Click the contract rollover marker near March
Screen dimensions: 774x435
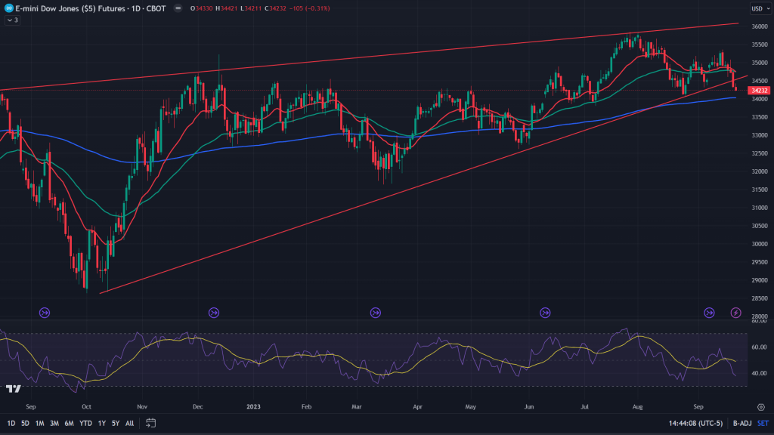point(376,312)
